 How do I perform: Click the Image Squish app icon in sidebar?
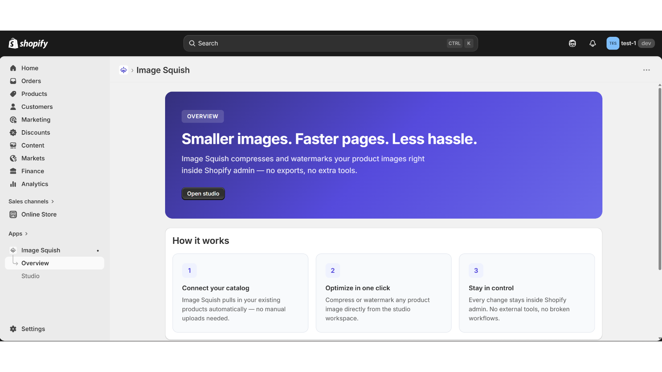point(13,250)
